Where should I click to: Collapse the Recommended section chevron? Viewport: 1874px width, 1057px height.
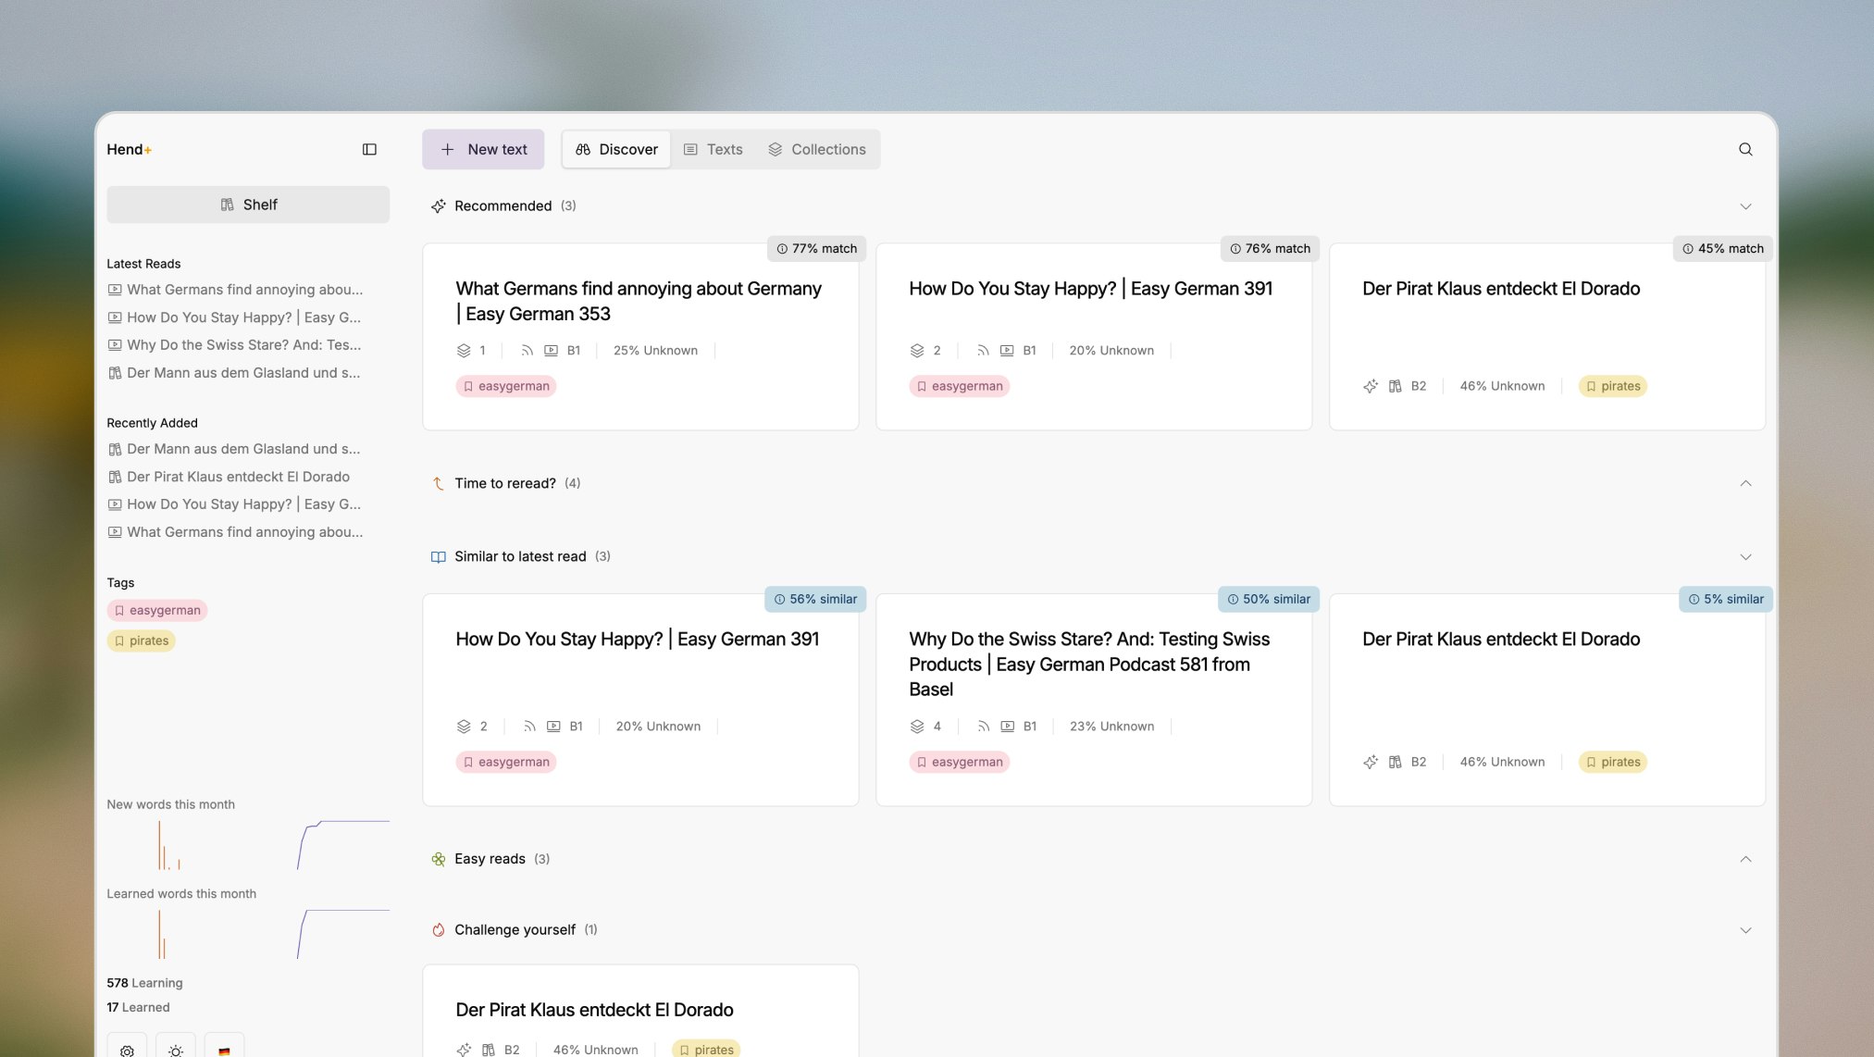[1745, 205]
